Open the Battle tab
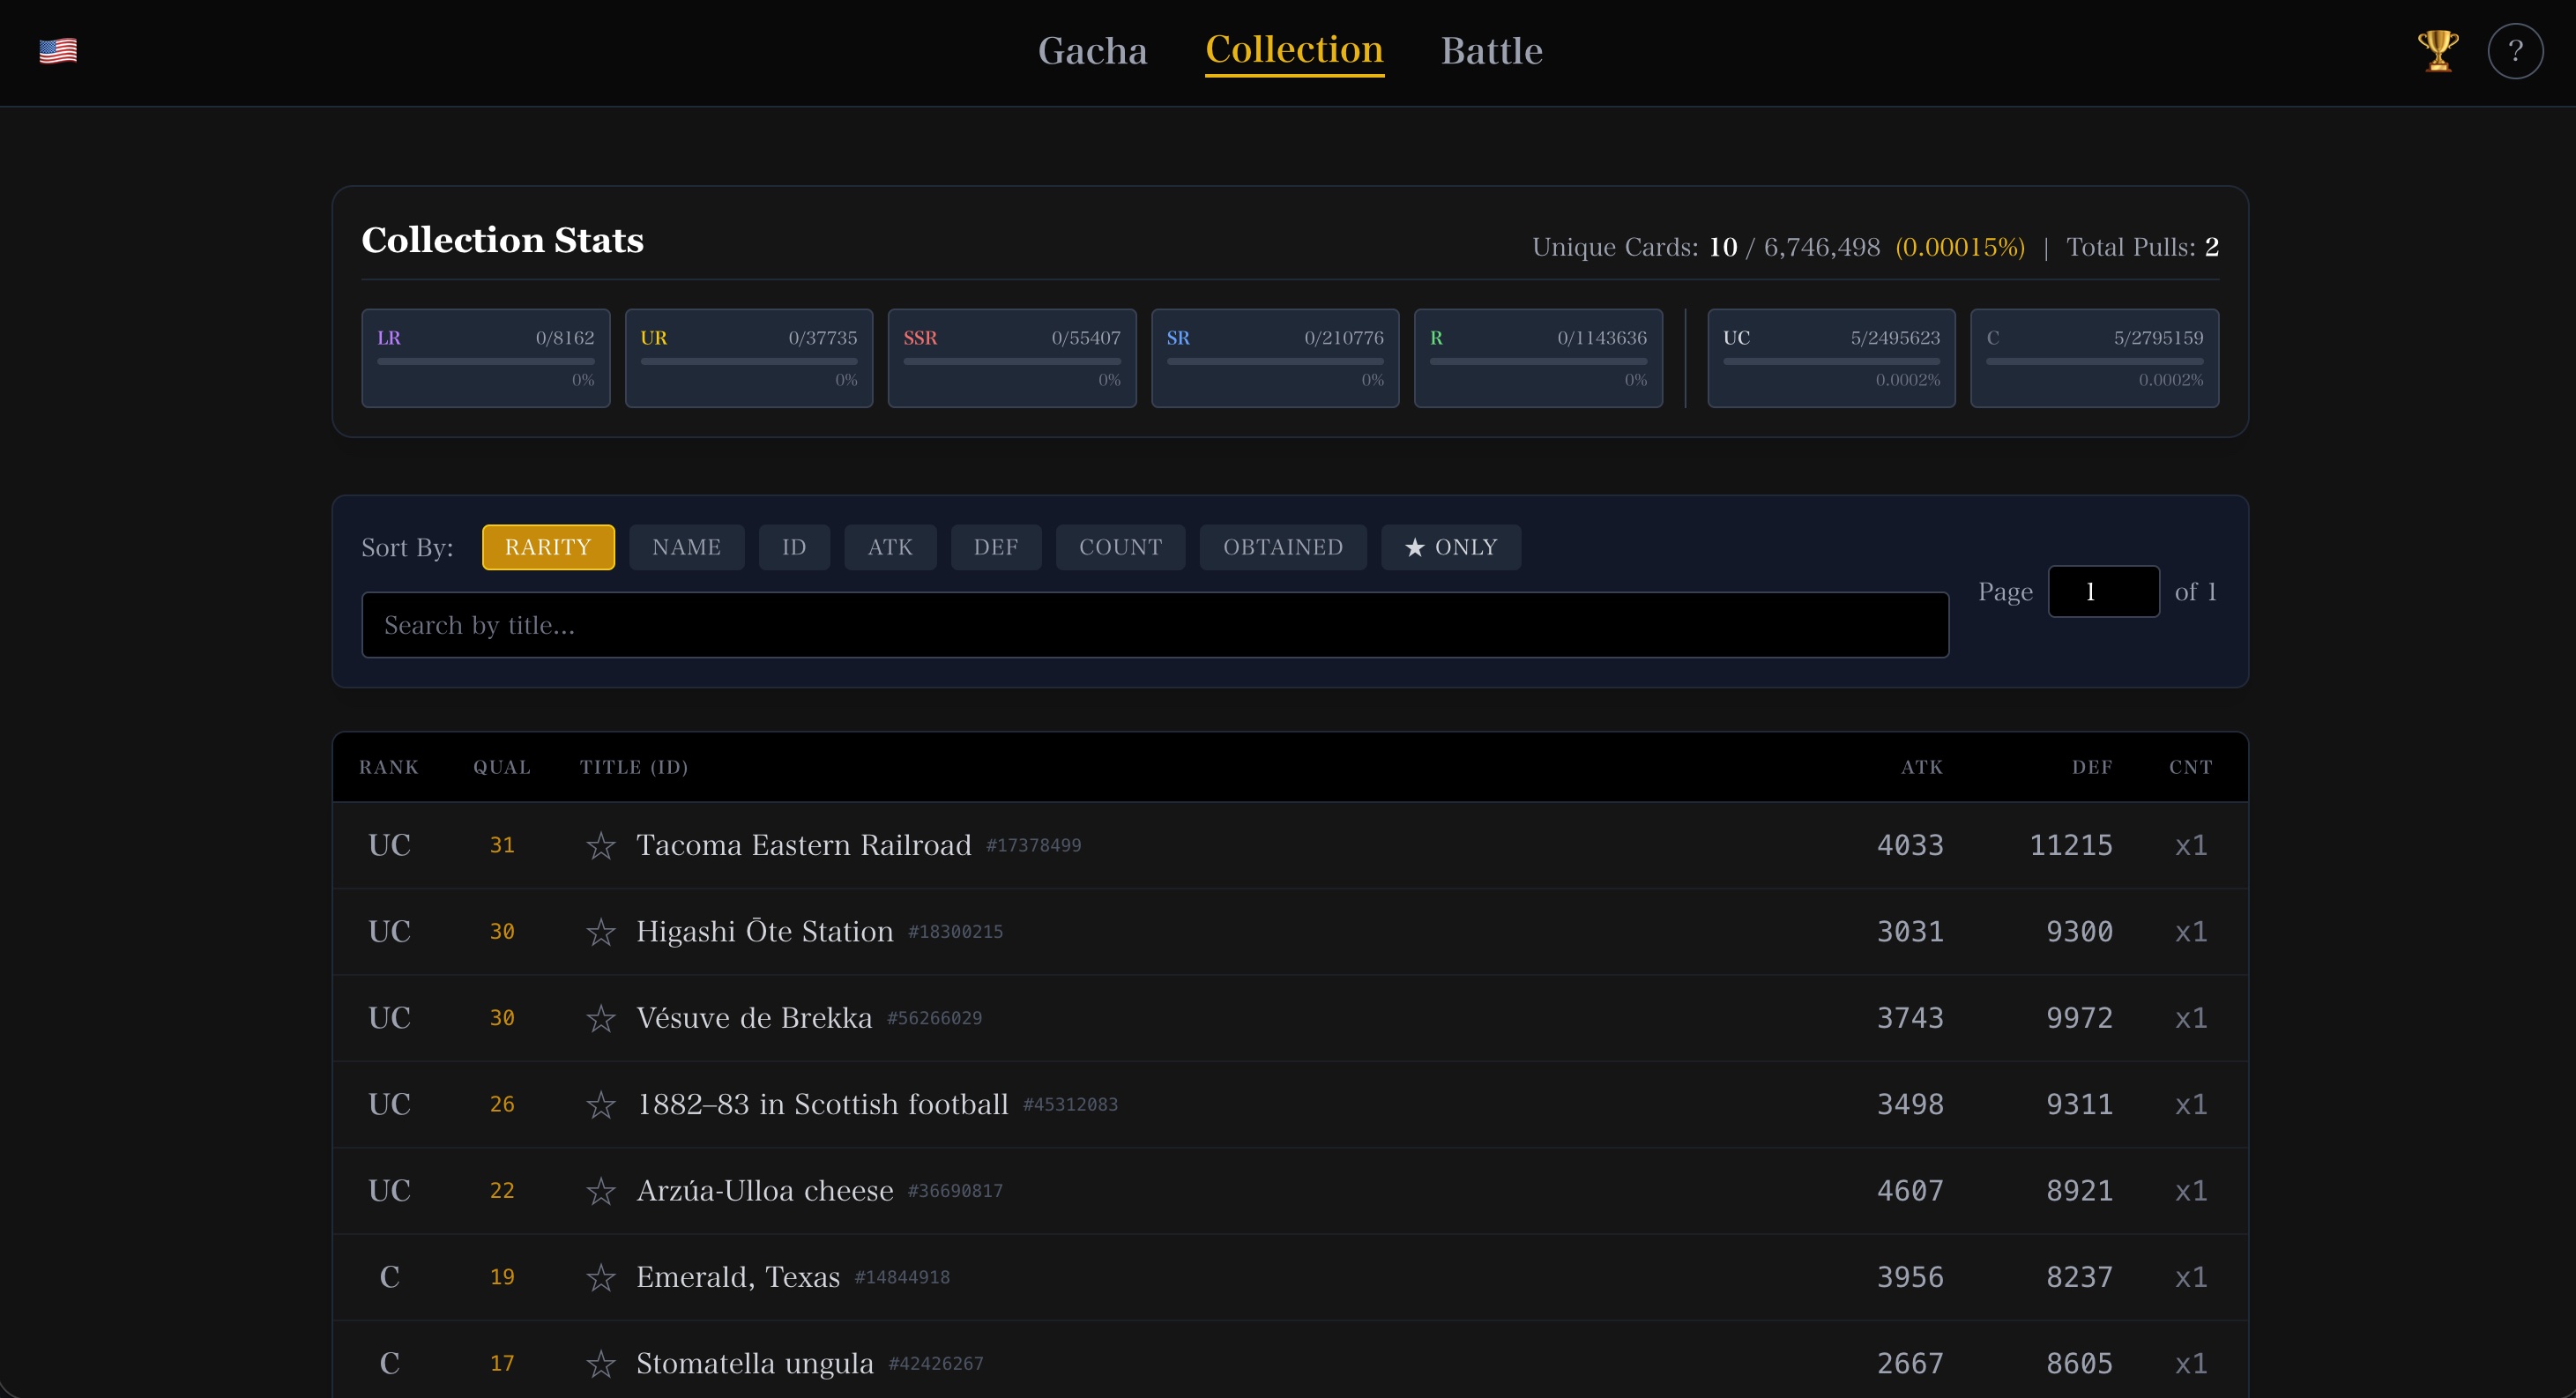The height and width of the screenshot is (1398, 2576). (1491, 51)
